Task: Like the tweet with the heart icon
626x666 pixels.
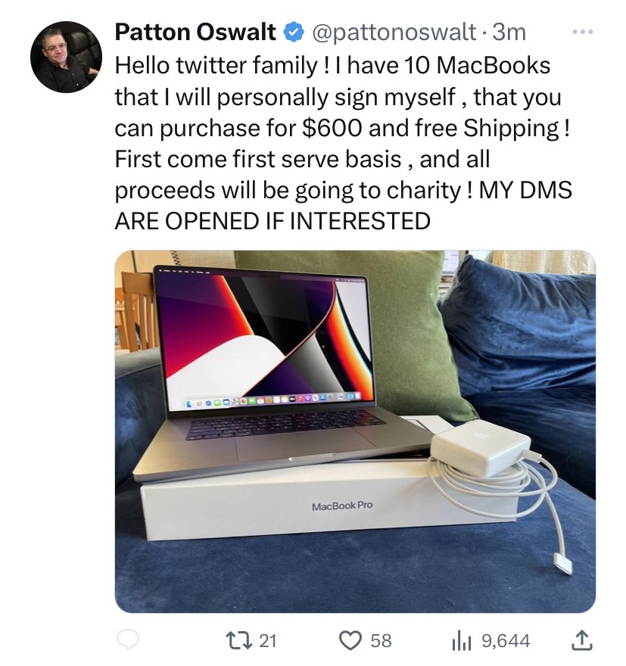Action: pos(350,641)
